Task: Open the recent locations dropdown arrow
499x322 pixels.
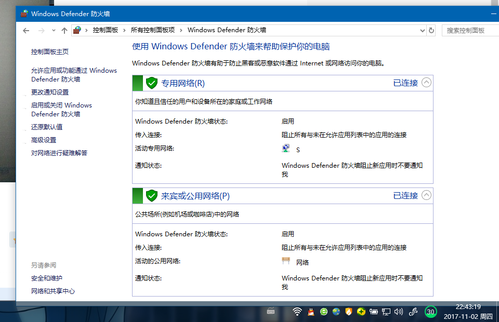Action: (54, 31)
